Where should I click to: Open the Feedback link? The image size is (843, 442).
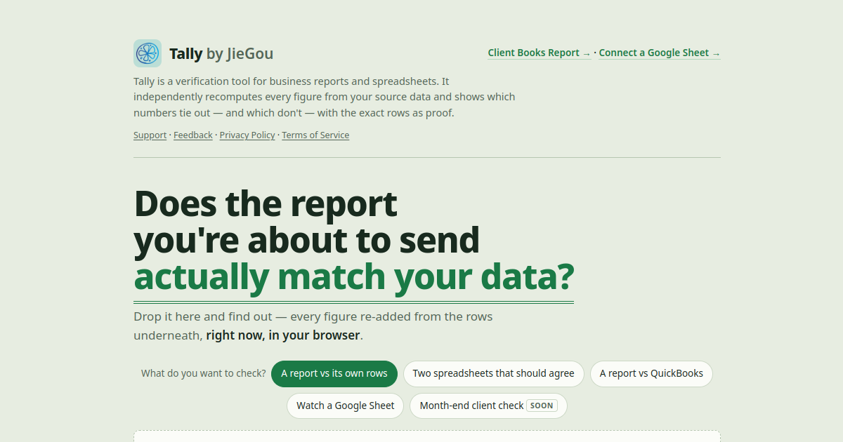click(193, 135)
